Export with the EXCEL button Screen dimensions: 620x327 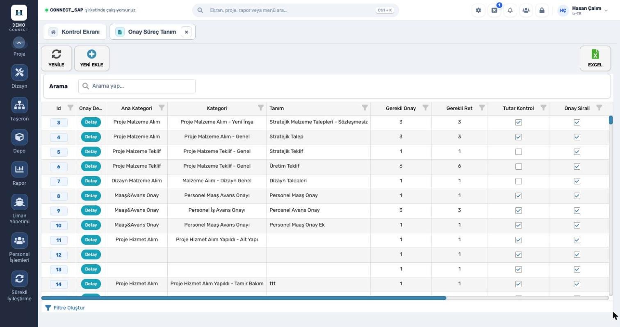coord(595,58)
